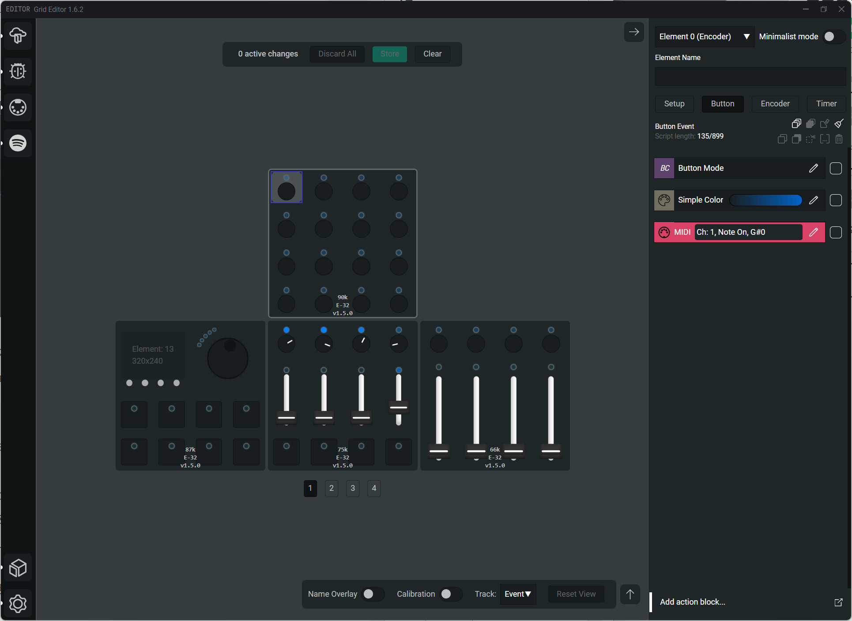
Task: Expand the Track Event dropdown
Action: [x=518, y=594]
